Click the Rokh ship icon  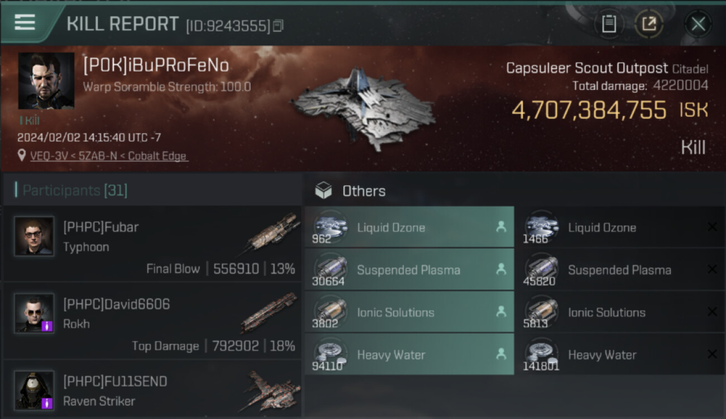(269, 312)
